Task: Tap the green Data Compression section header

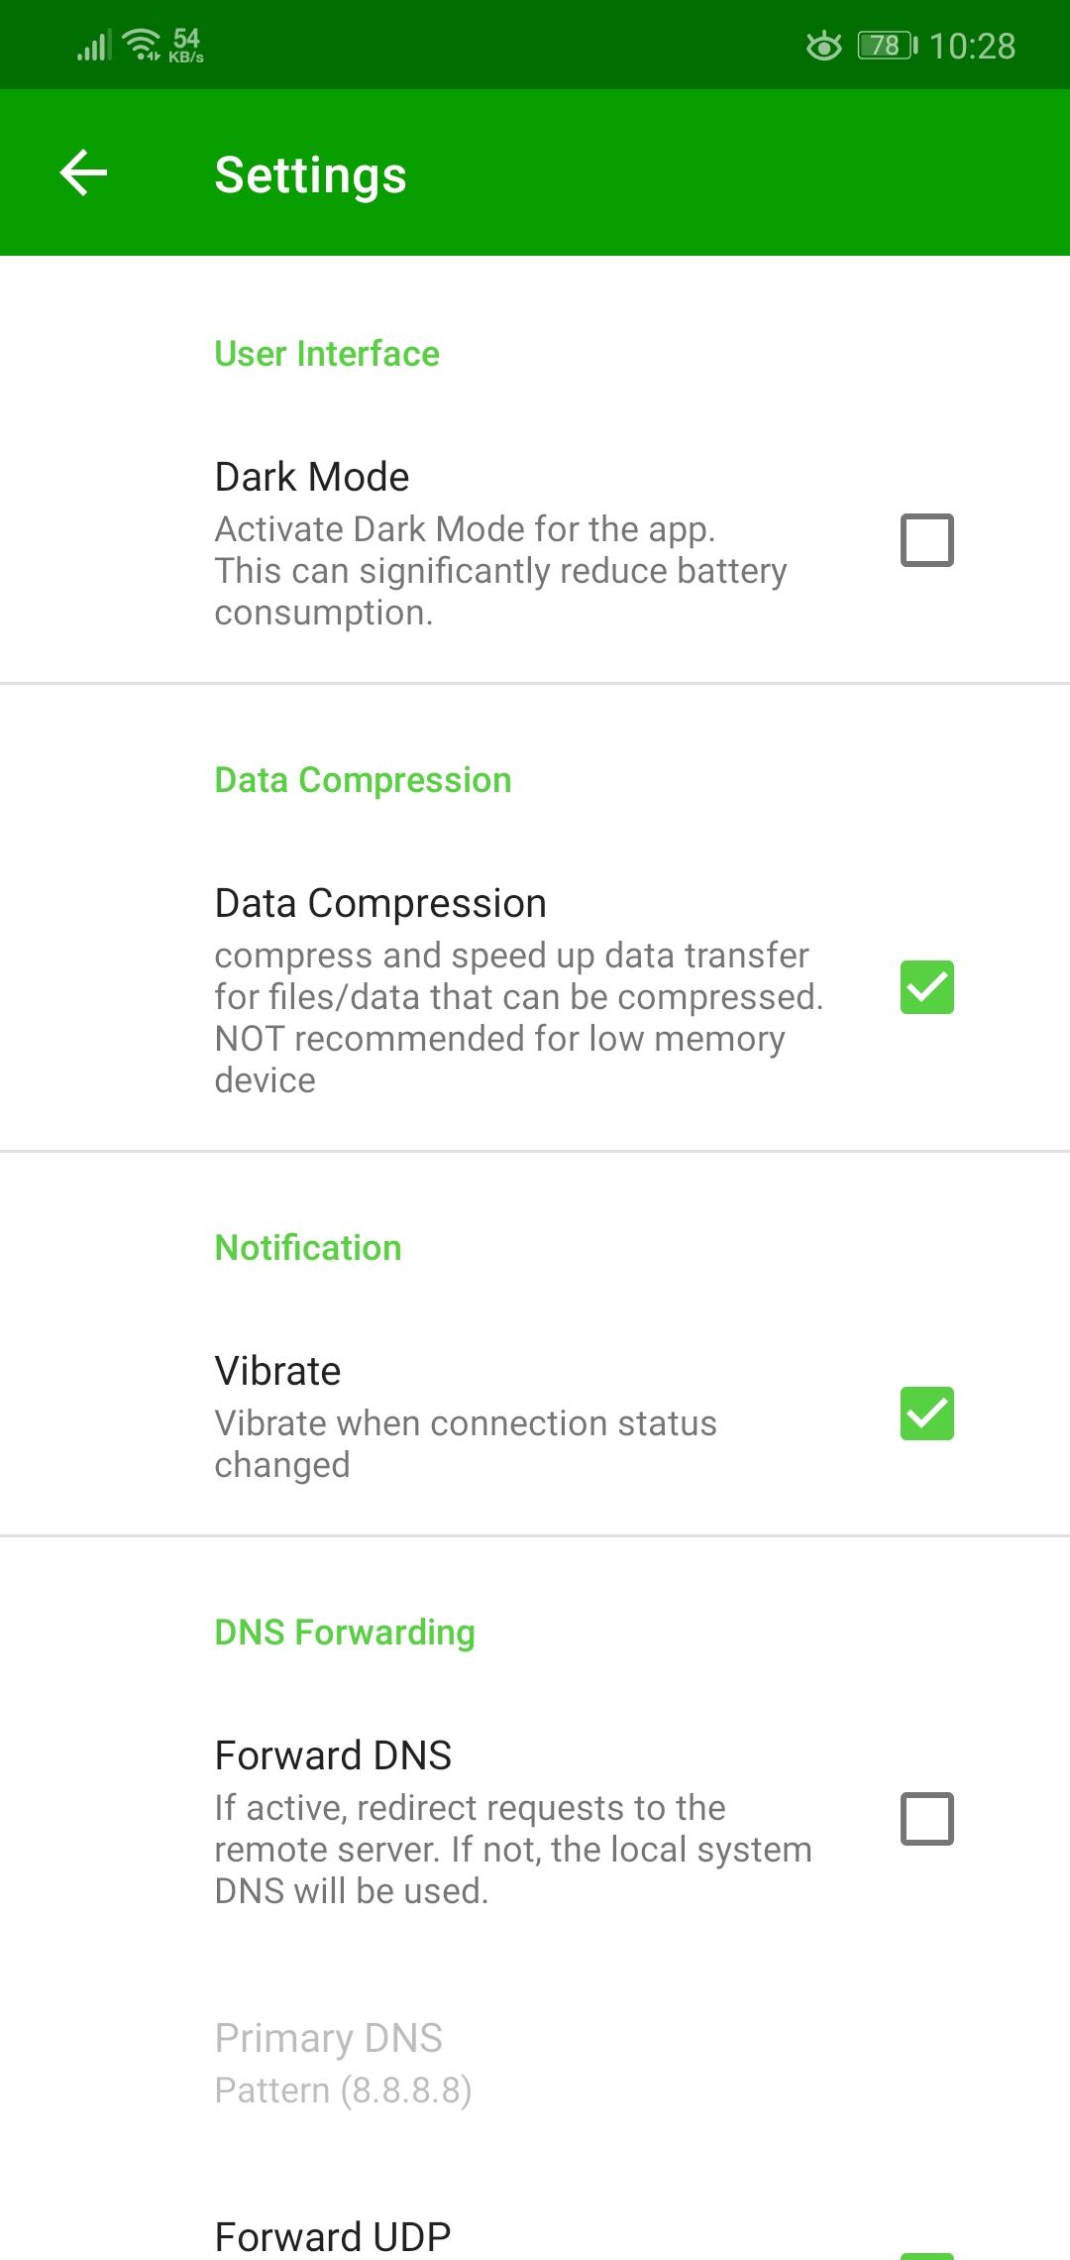Action: coord(363,780)
